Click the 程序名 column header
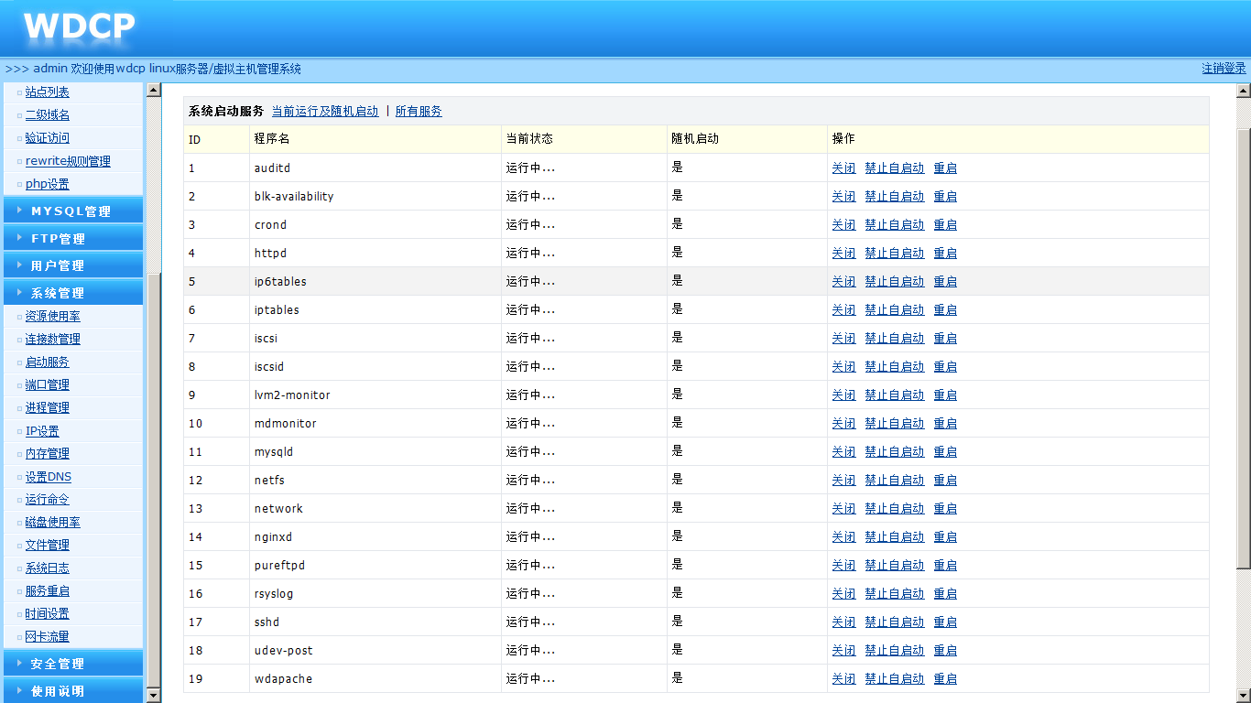1251x703 pixels. pos(375,139)
